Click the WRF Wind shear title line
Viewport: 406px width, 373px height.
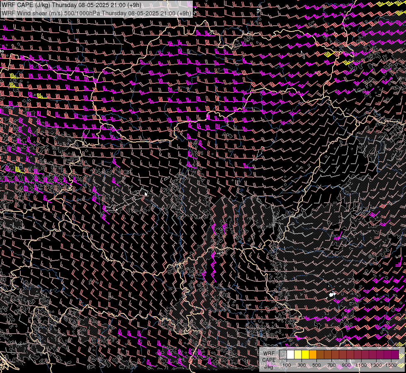96,13
